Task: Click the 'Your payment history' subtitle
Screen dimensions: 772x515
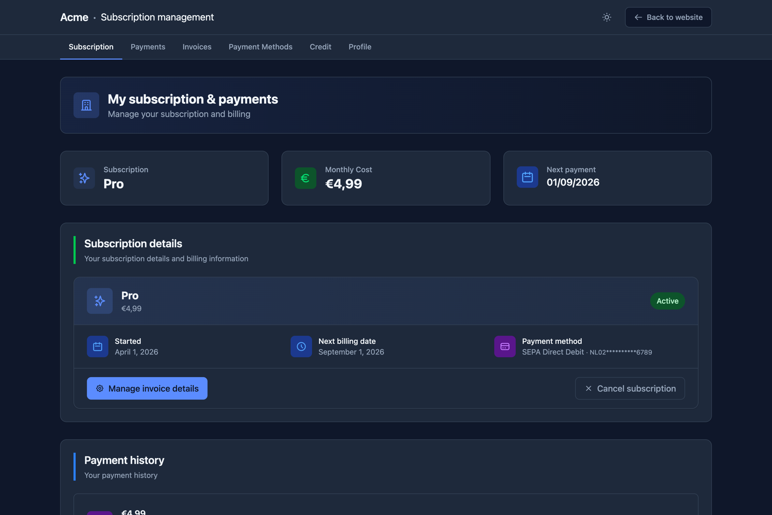Action: [121, 476]
